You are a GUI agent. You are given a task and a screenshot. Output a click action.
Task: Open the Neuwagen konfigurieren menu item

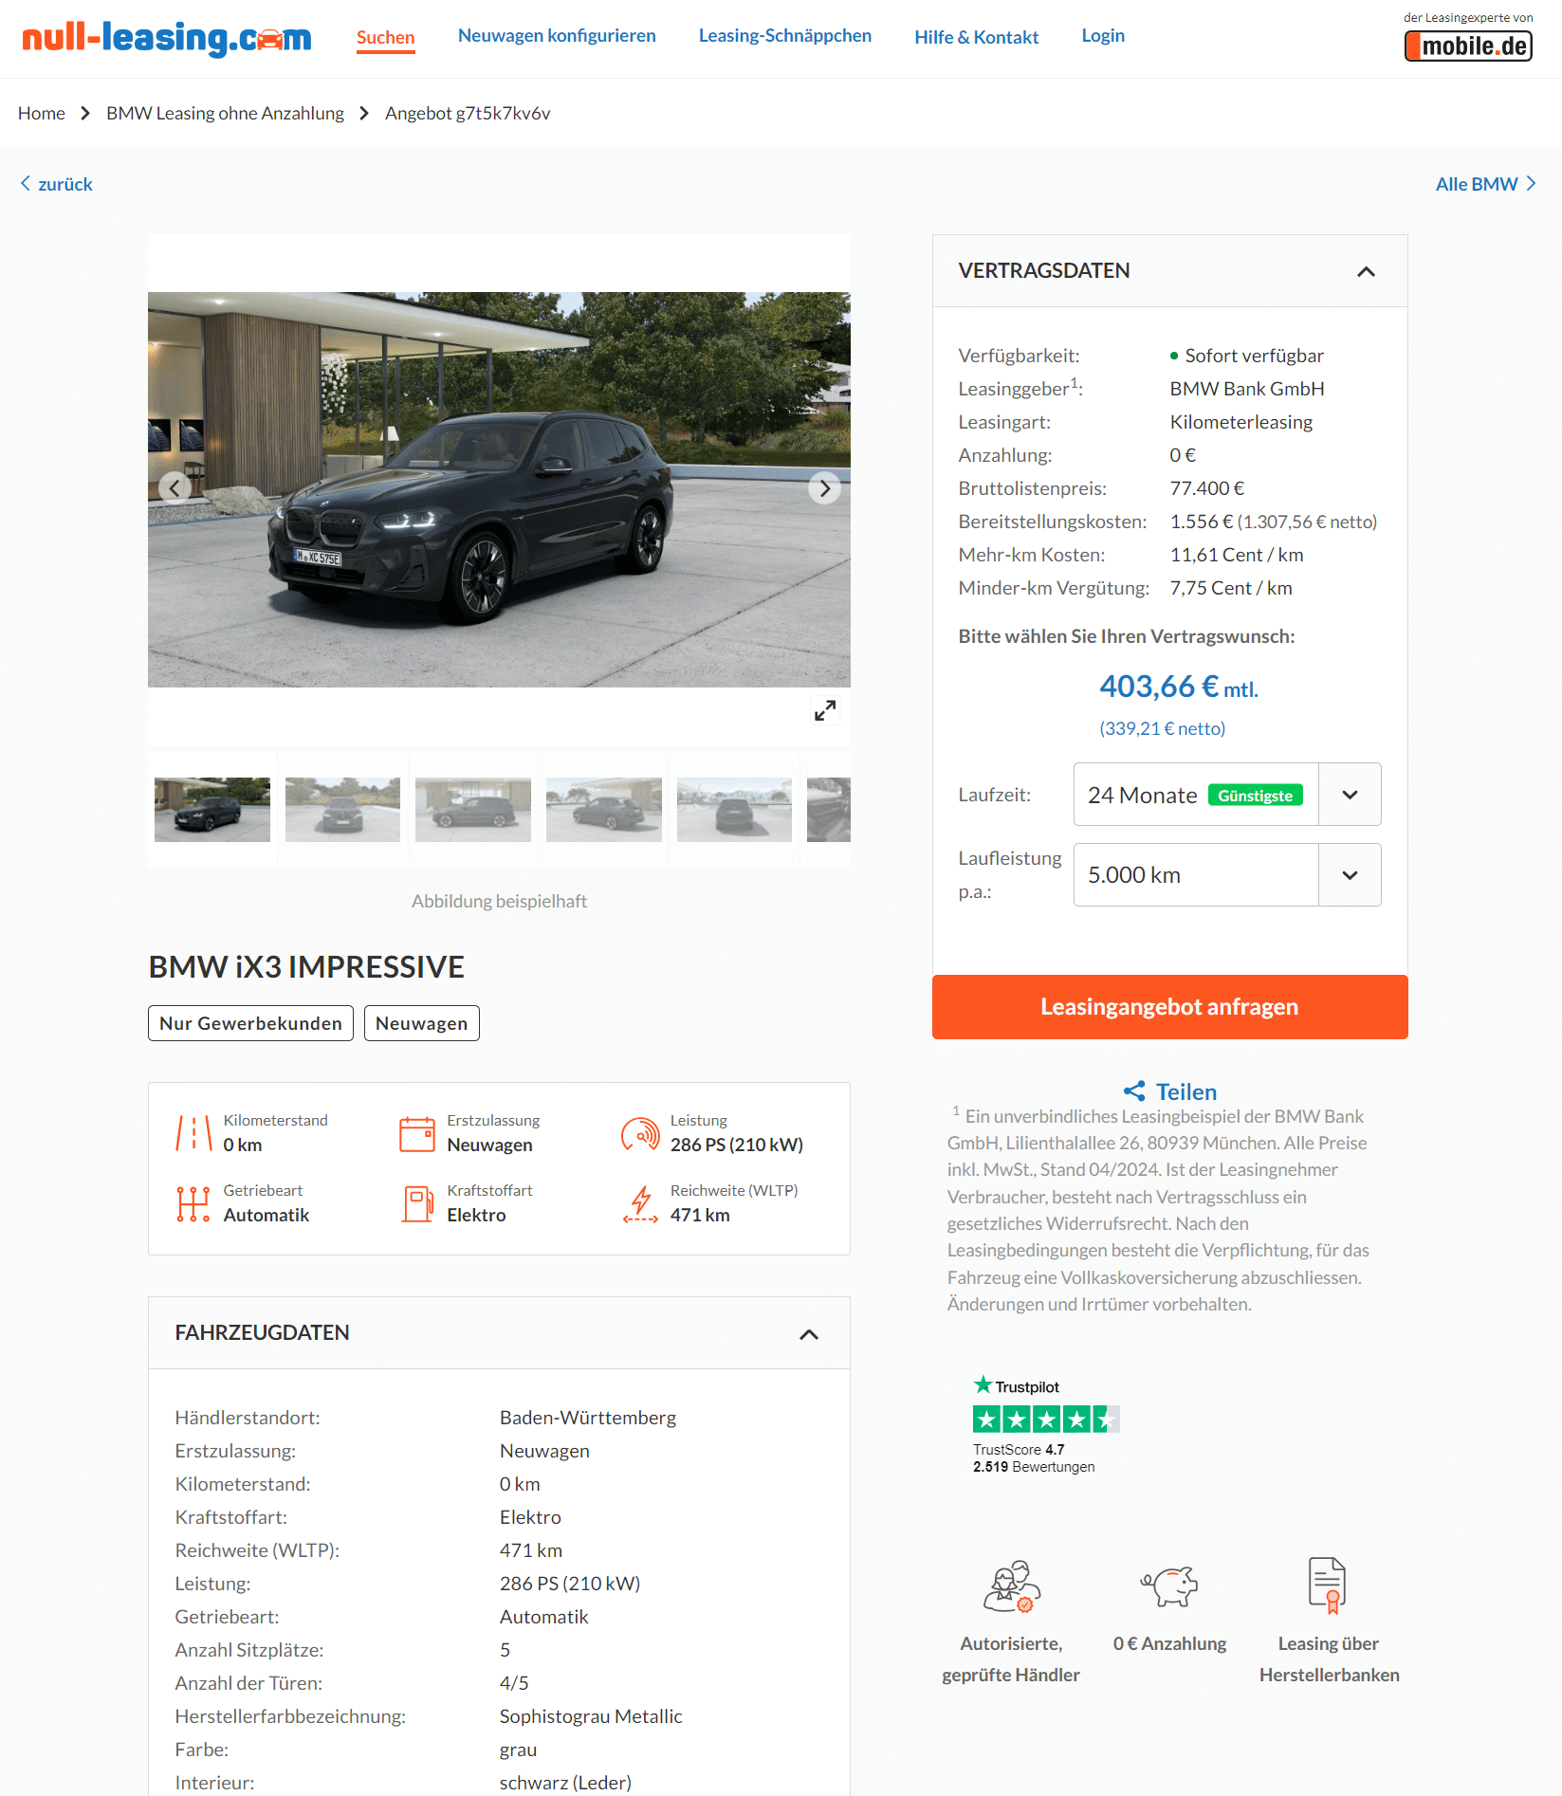pos(557,35)
